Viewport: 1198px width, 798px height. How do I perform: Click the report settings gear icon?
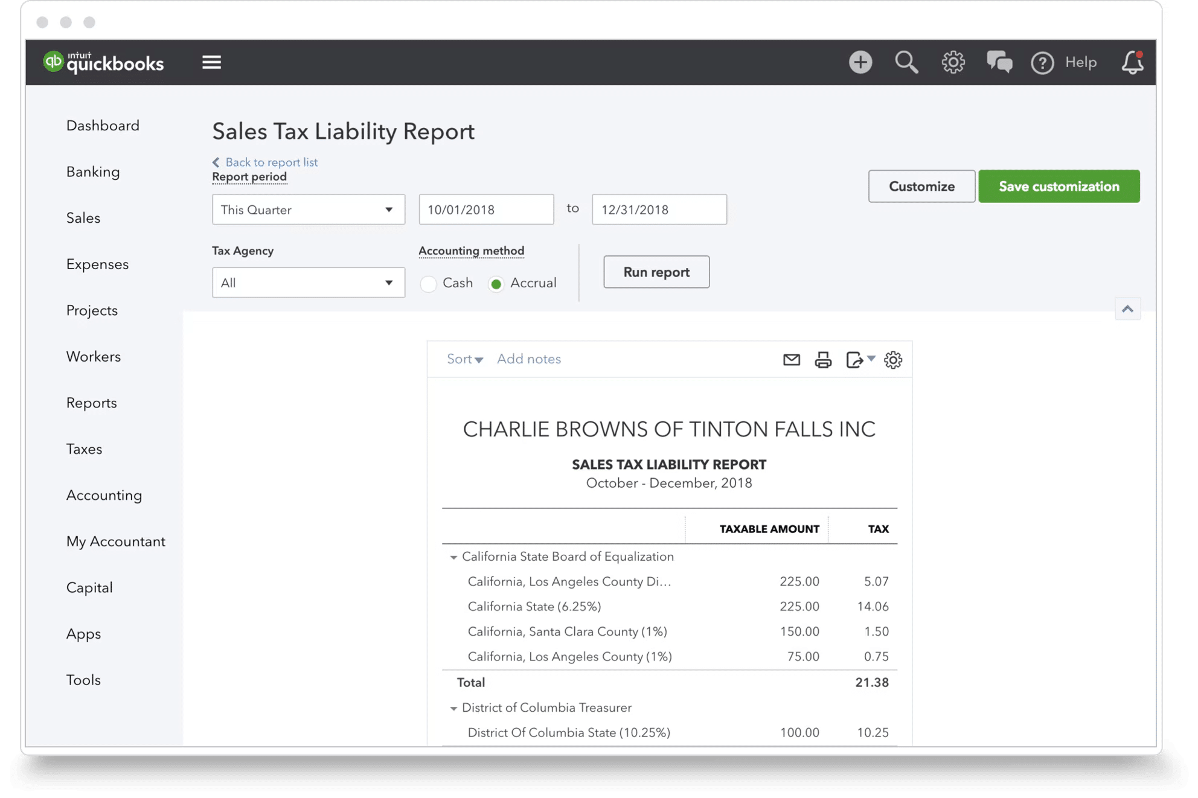[x=894, y=359]
